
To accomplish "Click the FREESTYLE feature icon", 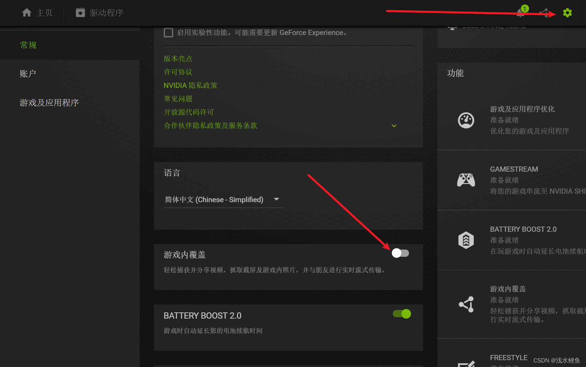I will click(466, 364).
